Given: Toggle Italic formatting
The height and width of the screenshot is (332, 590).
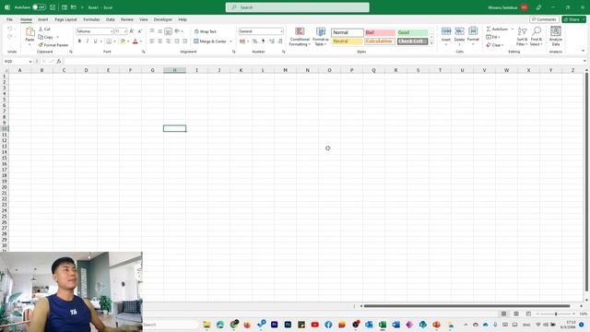Looking at the screenshot, I should [x=88, y=41].
